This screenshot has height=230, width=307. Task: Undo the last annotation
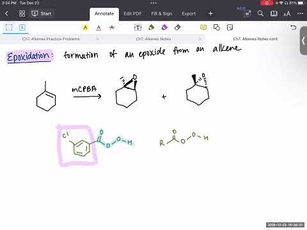(294, 27)
